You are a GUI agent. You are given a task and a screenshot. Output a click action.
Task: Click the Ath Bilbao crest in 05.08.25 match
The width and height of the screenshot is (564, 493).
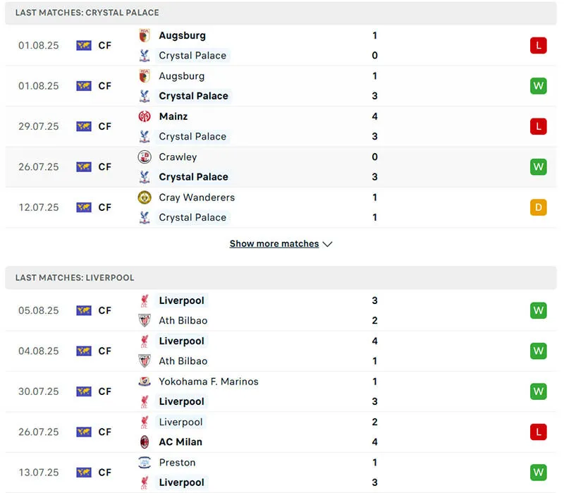145,320
